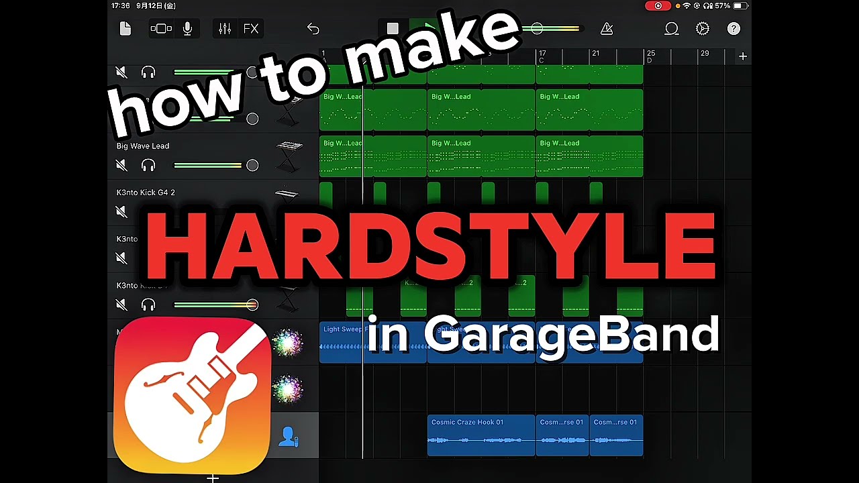Select the second sparkle track icon
The width and height of the screenshot is (859, 483).
click(x=288, y=389)
